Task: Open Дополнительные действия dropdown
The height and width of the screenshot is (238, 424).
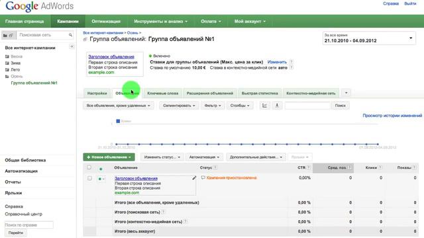Action: [256, 157]
